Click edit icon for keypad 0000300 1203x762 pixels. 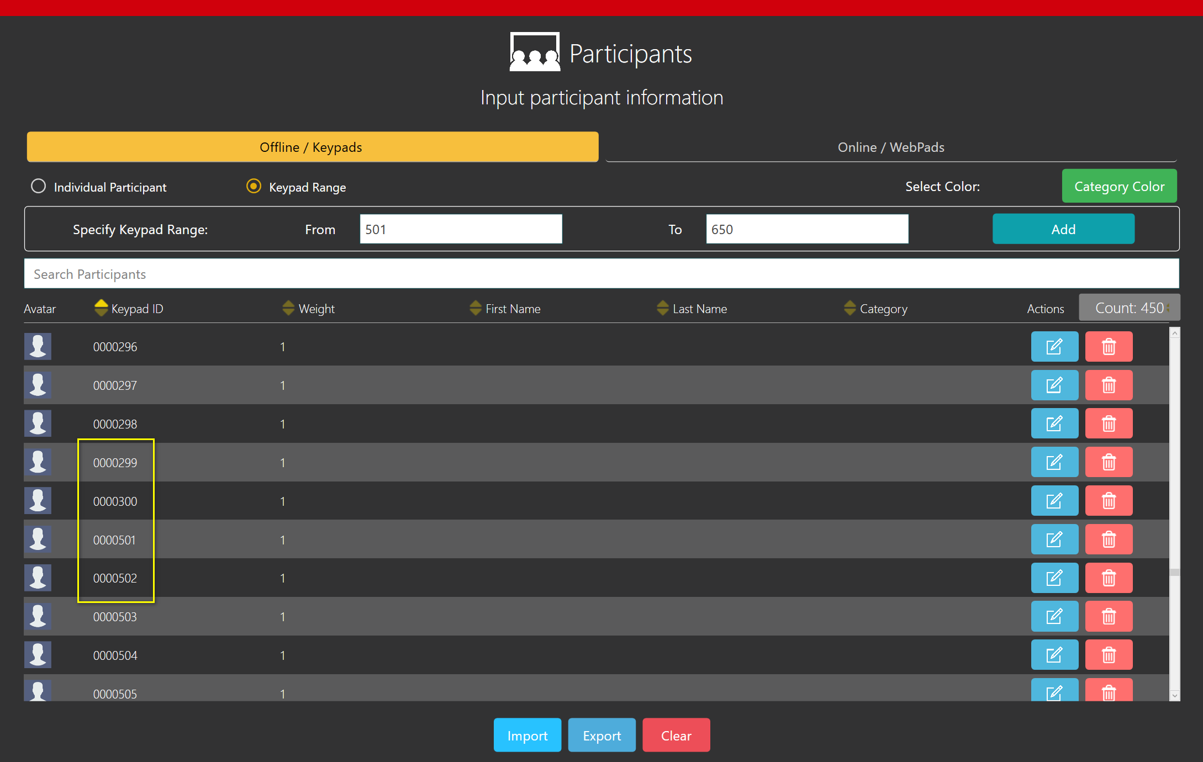point(1054,501)
